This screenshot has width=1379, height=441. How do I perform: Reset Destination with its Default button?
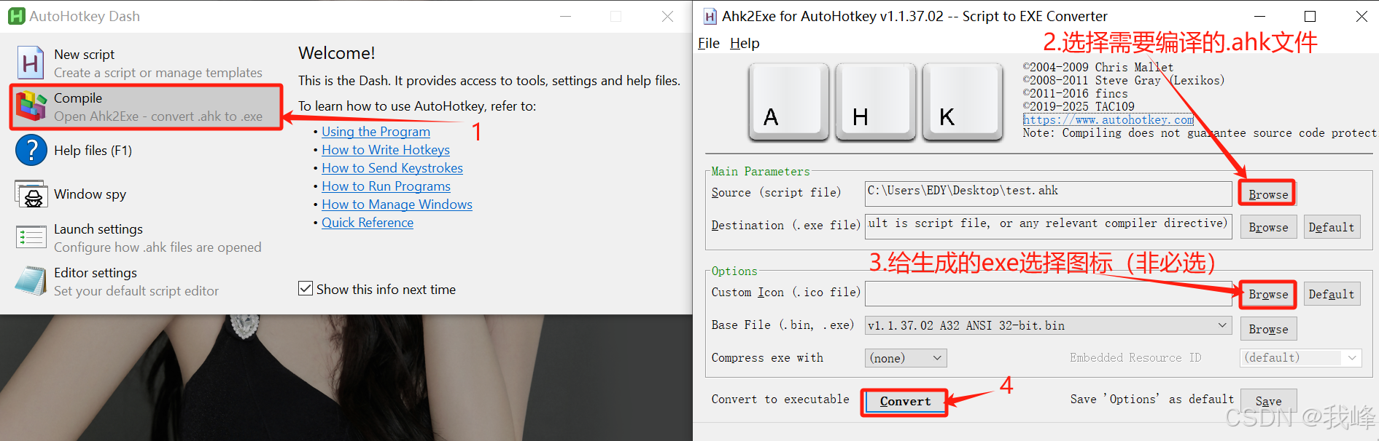pos(1332,227)
